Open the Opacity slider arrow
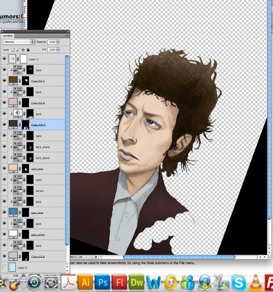 point(58,42)
